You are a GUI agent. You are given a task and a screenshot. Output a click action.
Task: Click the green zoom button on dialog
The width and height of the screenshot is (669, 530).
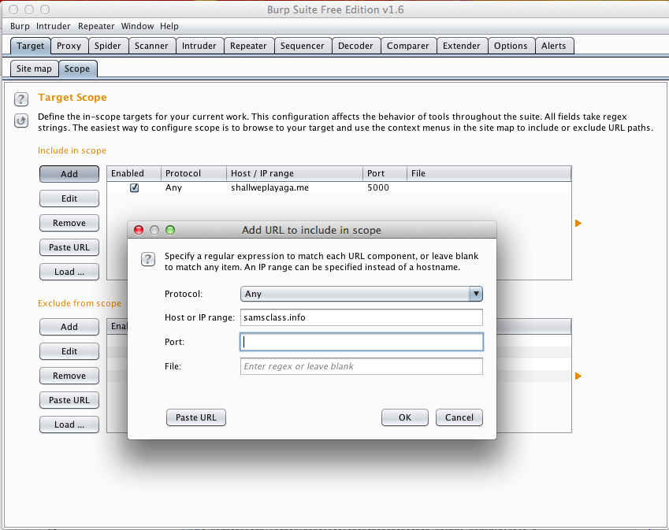tap(169, 230)
